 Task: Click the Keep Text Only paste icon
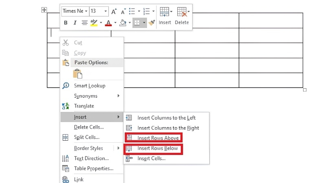(78, 74)
